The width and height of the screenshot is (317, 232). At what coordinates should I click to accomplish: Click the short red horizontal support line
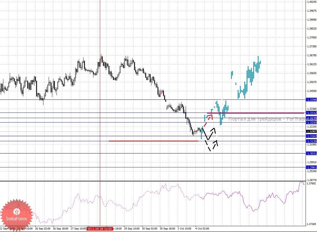click(153, 141)
